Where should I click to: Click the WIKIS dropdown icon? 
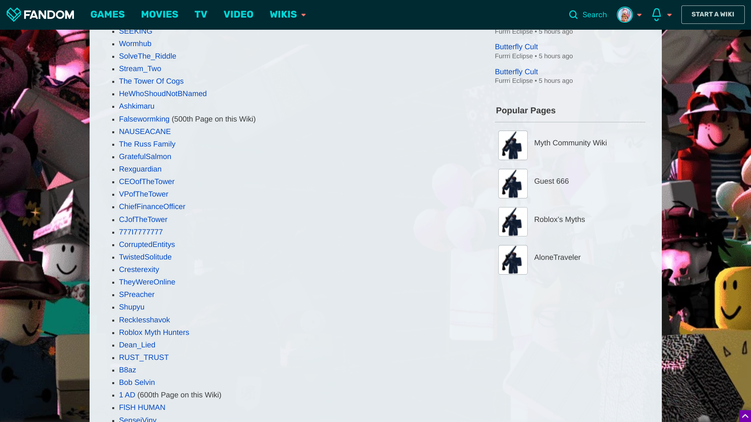(304, 15)
